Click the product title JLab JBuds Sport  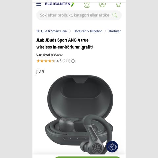(65, 43)
